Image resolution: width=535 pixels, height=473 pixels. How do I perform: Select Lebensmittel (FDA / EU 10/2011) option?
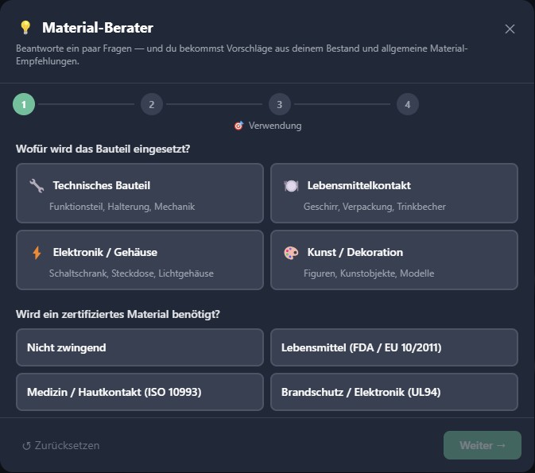[394, 347]
